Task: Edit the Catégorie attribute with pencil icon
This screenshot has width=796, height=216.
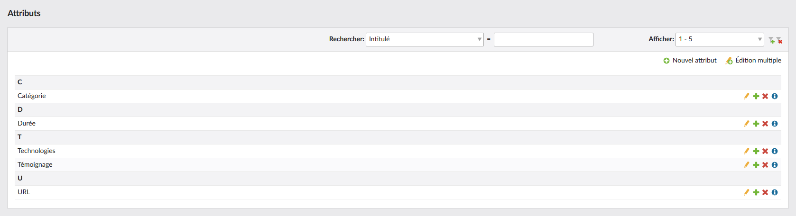Action: pos(747,96)
